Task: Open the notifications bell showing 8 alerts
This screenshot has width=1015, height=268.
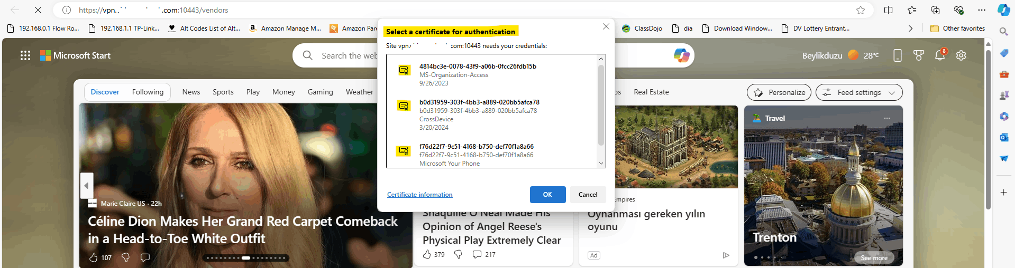Action: tap(940, 55)
